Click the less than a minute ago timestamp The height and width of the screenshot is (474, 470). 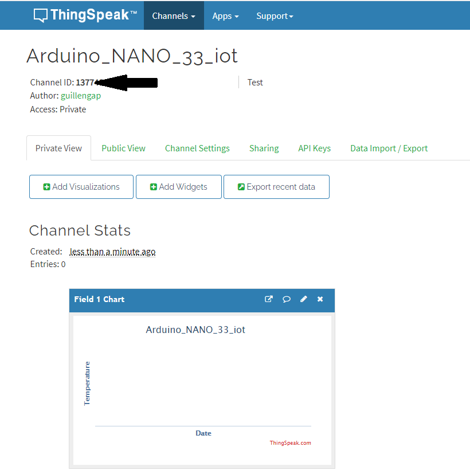[x=112, y=252]
